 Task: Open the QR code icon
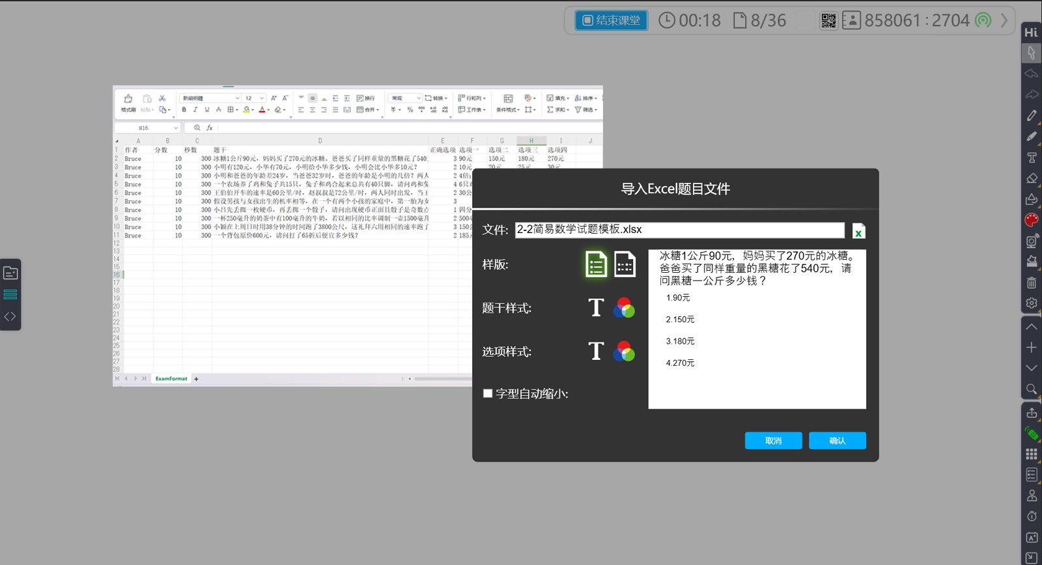[828, 21]
